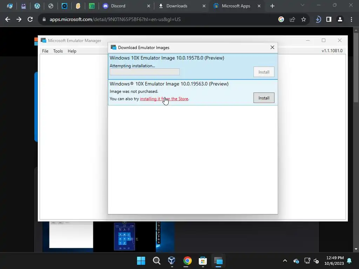The image size is (359, 269).
Task: Open Windows Search from taskbar
Action: (157, 261)
